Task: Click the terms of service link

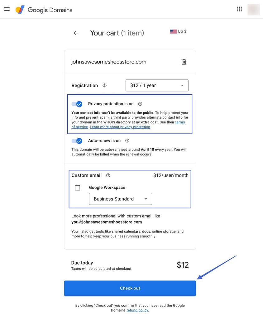Action: (180, 122)
